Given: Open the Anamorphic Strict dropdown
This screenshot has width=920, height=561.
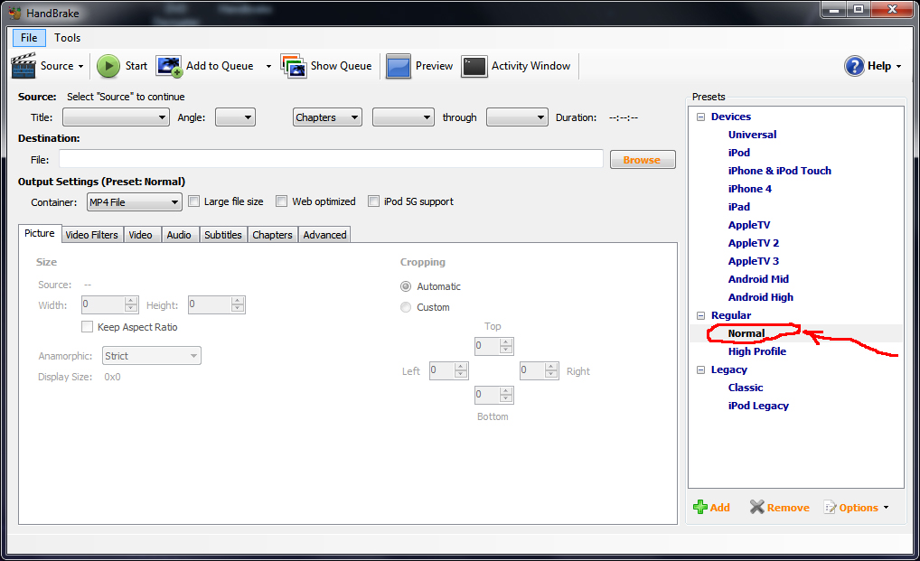Looking at the screenshot, I should (x=152, y=356).
